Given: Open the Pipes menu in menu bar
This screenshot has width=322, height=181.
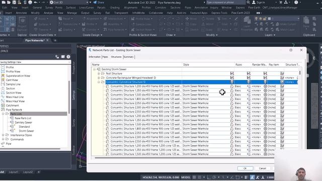Looking at the screenshot, I should pos(188,8).
